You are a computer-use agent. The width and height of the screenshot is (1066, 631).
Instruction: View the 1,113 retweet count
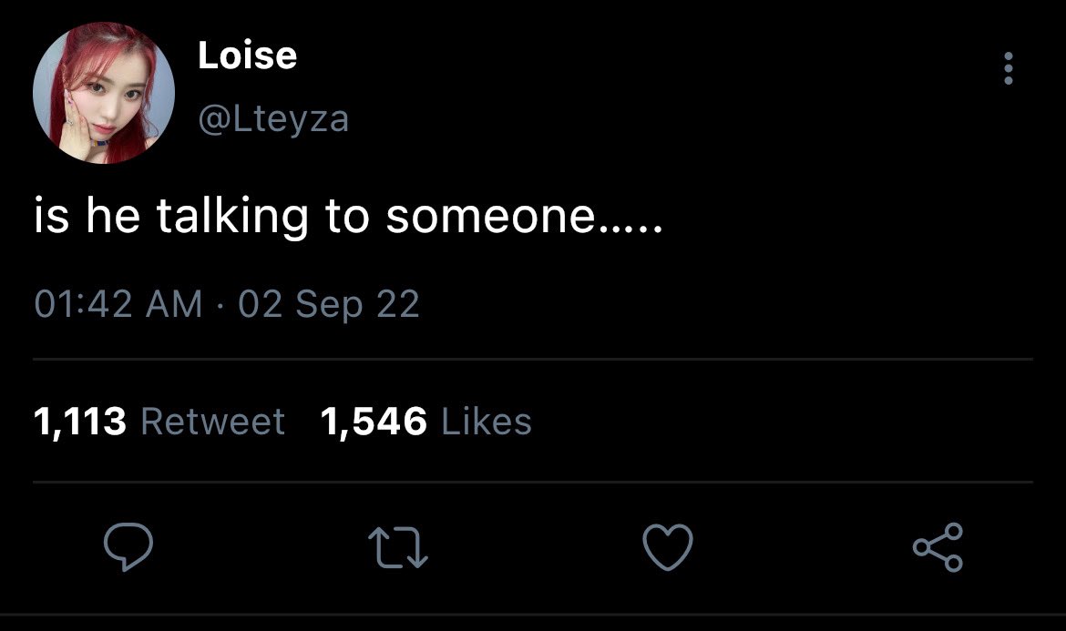[x=79, y=422]
